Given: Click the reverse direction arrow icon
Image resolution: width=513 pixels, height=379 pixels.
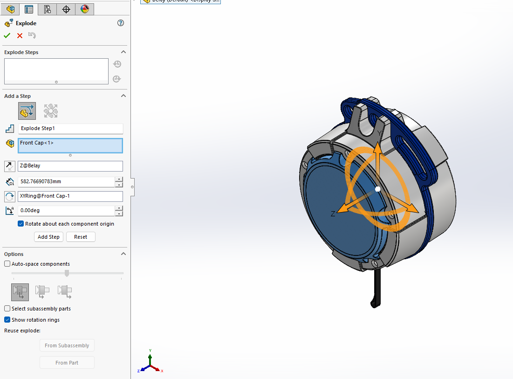Looking at the screenshot, I should click(x=9, y=166).
